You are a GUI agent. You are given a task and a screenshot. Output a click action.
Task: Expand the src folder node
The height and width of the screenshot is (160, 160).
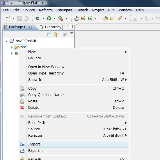tap(12, 47)
